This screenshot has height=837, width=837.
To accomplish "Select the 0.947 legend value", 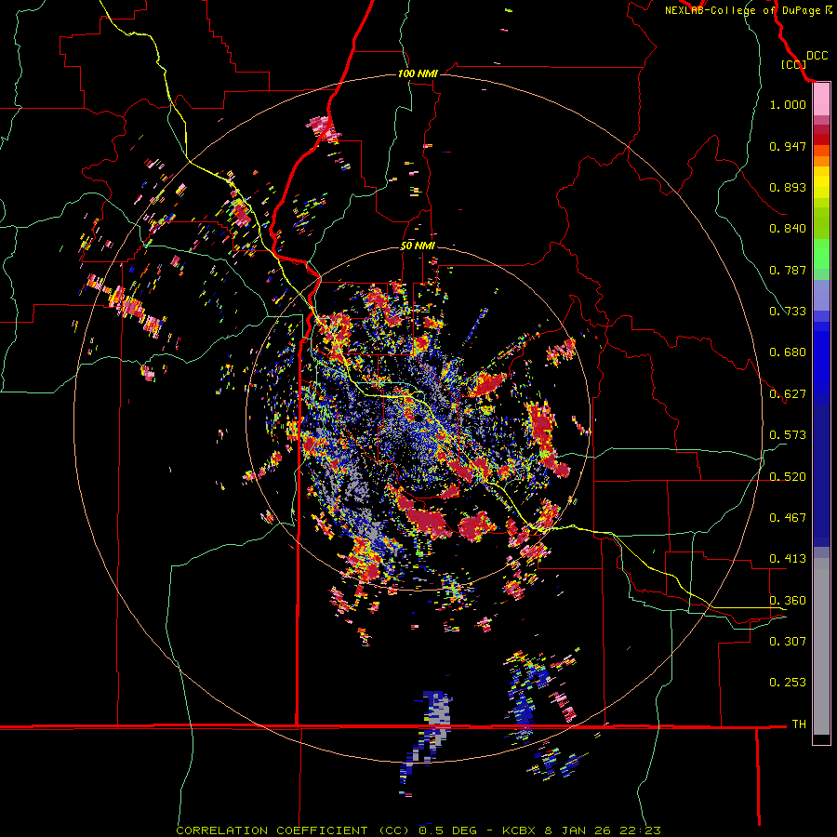I will click(788, 146).
